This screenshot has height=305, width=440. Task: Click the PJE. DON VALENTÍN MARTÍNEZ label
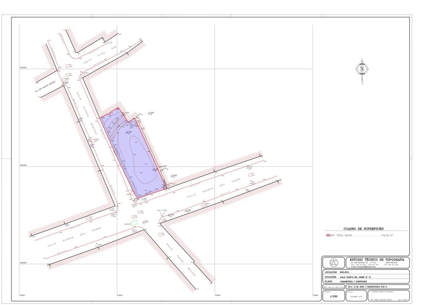click(45, 86)
